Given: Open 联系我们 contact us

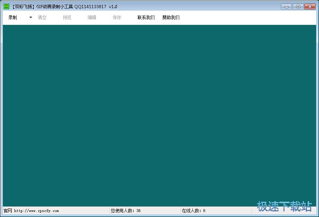Looking at the screenshot, I should point(146,17).
